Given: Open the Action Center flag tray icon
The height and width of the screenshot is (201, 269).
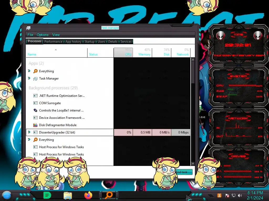Looking at the screenshot, I should [x=227, y=196].
